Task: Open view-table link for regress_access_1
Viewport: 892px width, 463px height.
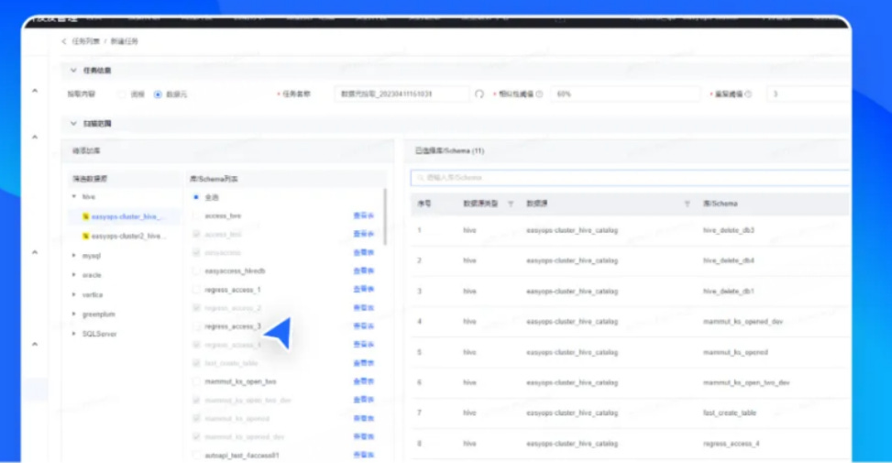Action: (x=364, y=290)
